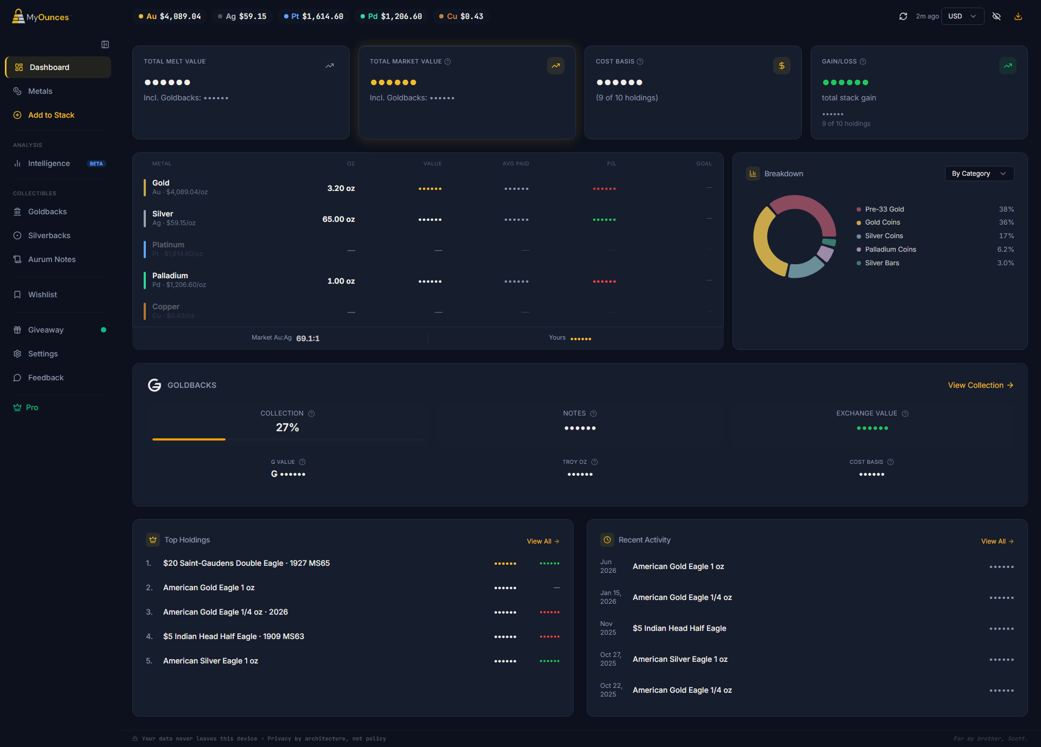Click info icon next to Troy Oz

coord(595,462)
